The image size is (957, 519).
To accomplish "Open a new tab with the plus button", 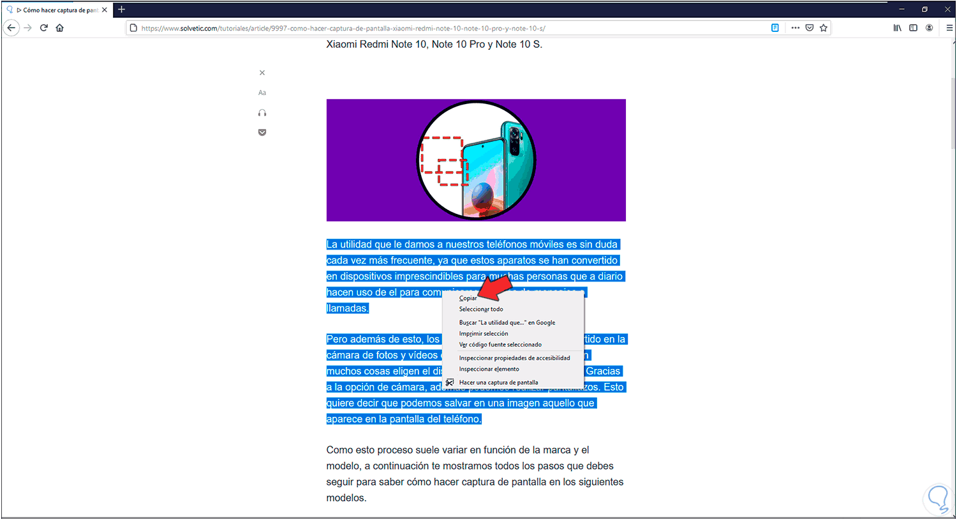I will [x=122, y=10].
